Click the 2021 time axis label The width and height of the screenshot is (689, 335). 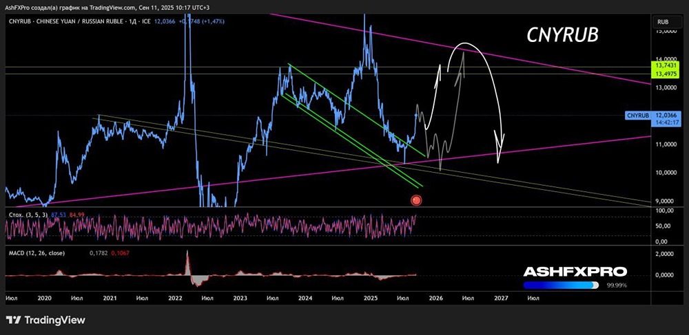click(110, 298)
